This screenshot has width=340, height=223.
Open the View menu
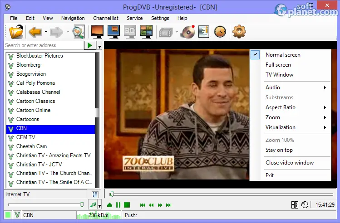coord(48,18)
